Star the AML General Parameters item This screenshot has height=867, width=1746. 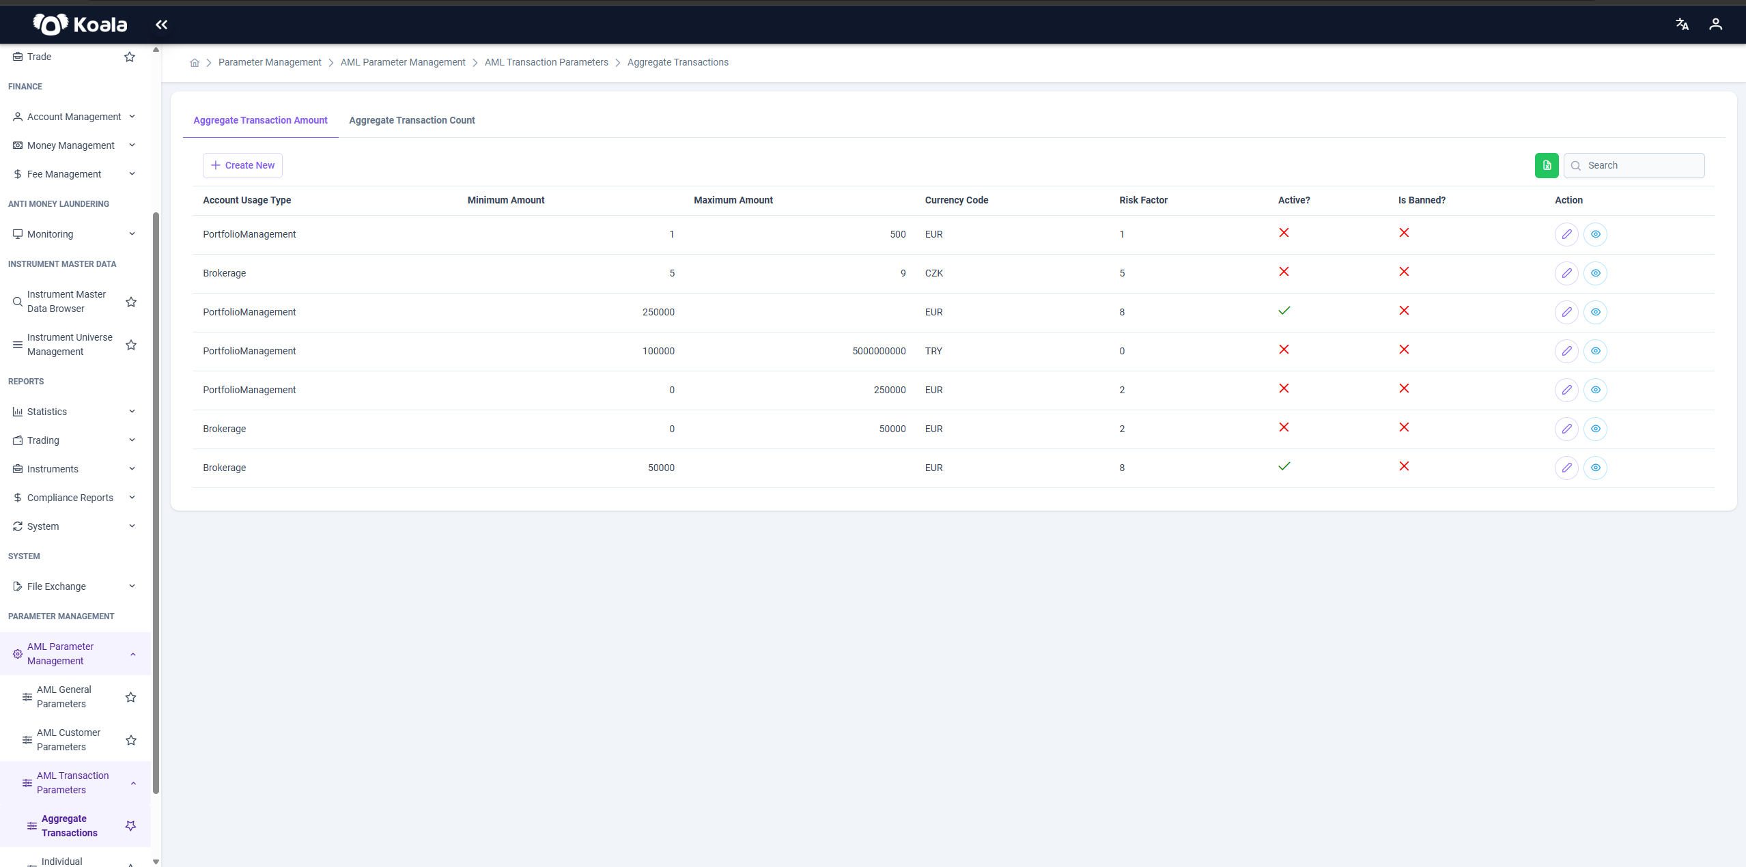[x=131, y=697]
